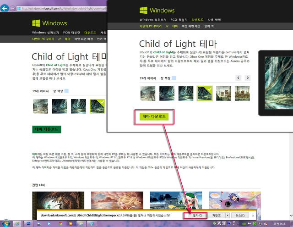Select third theme thumbnail in the enlarged inset

(186, 94)
